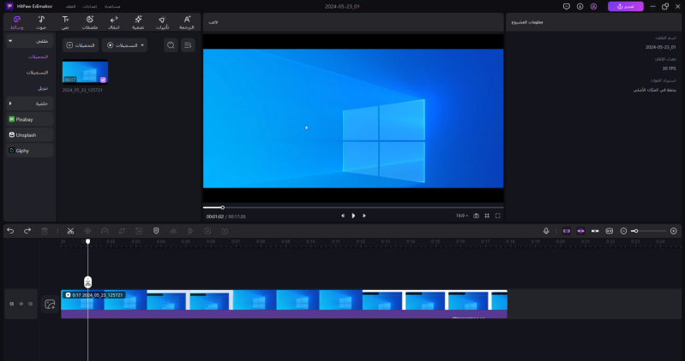Open the download center icon in title bar

[580, 7]
